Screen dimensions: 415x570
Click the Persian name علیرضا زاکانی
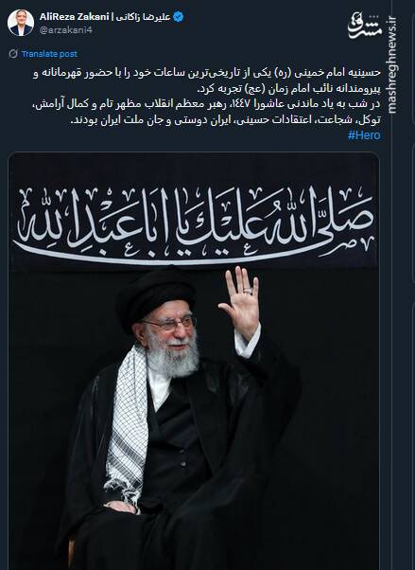click(143, 17)
